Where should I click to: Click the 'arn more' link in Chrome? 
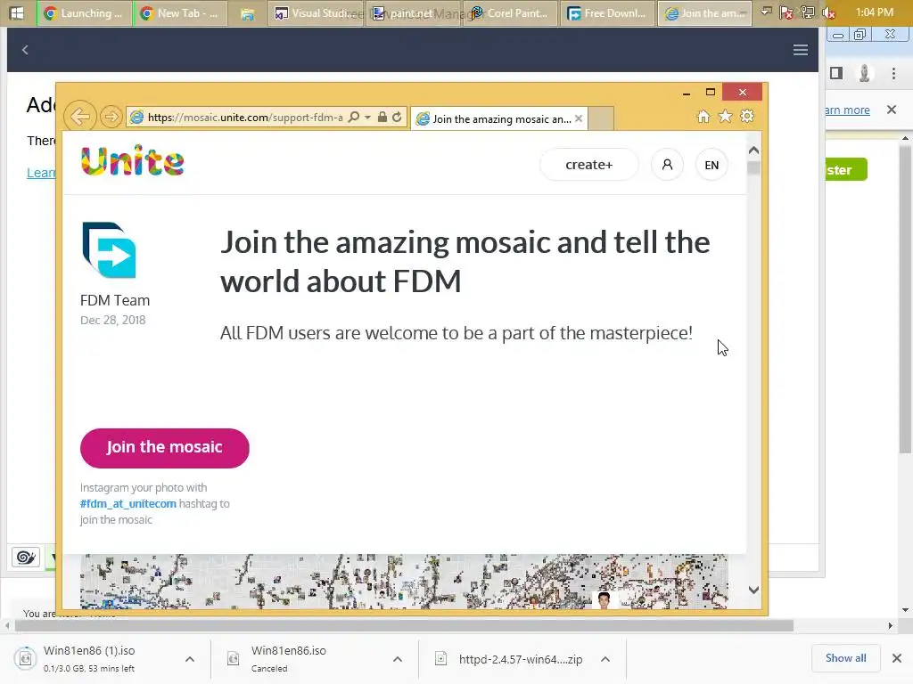click(847, 110)
